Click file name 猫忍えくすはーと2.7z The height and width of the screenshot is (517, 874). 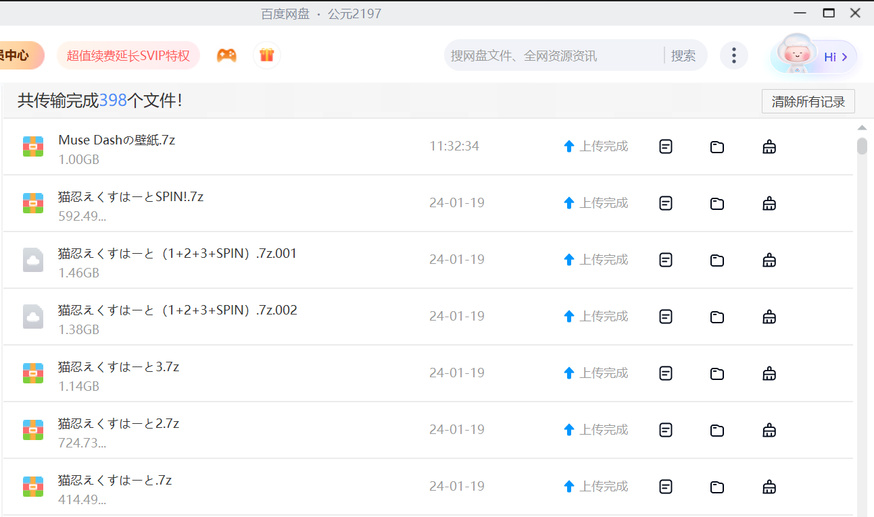point(119,423)
